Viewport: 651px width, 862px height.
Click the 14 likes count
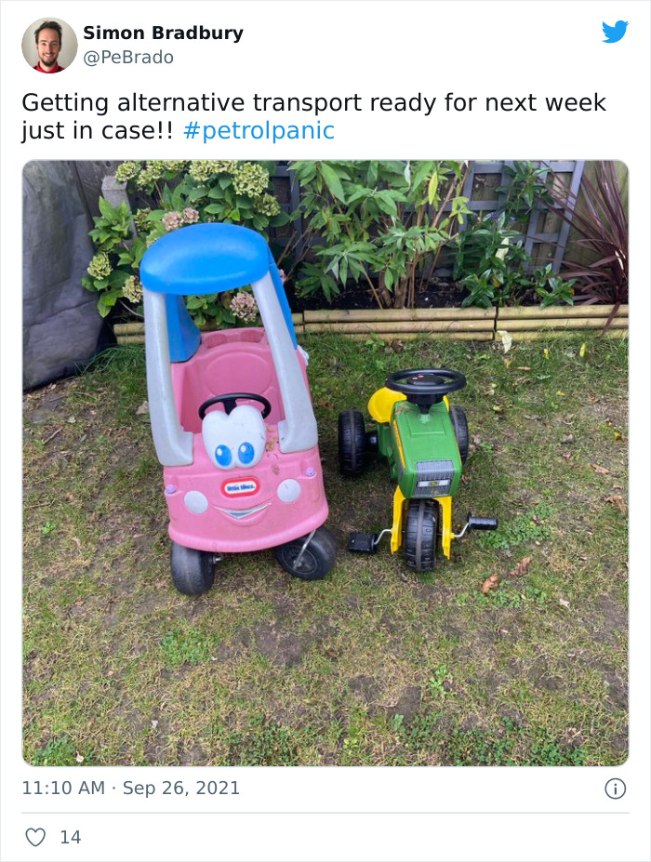pos(71,837)
